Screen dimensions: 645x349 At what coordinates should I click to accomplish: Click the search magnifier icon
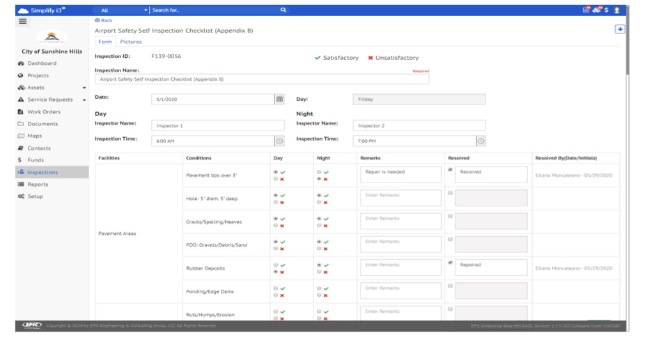283,10
